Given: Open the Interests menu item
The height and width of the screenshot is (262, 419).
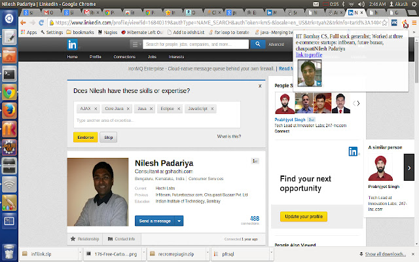Looking at the screenshot, I should click(x=176, y=57).
